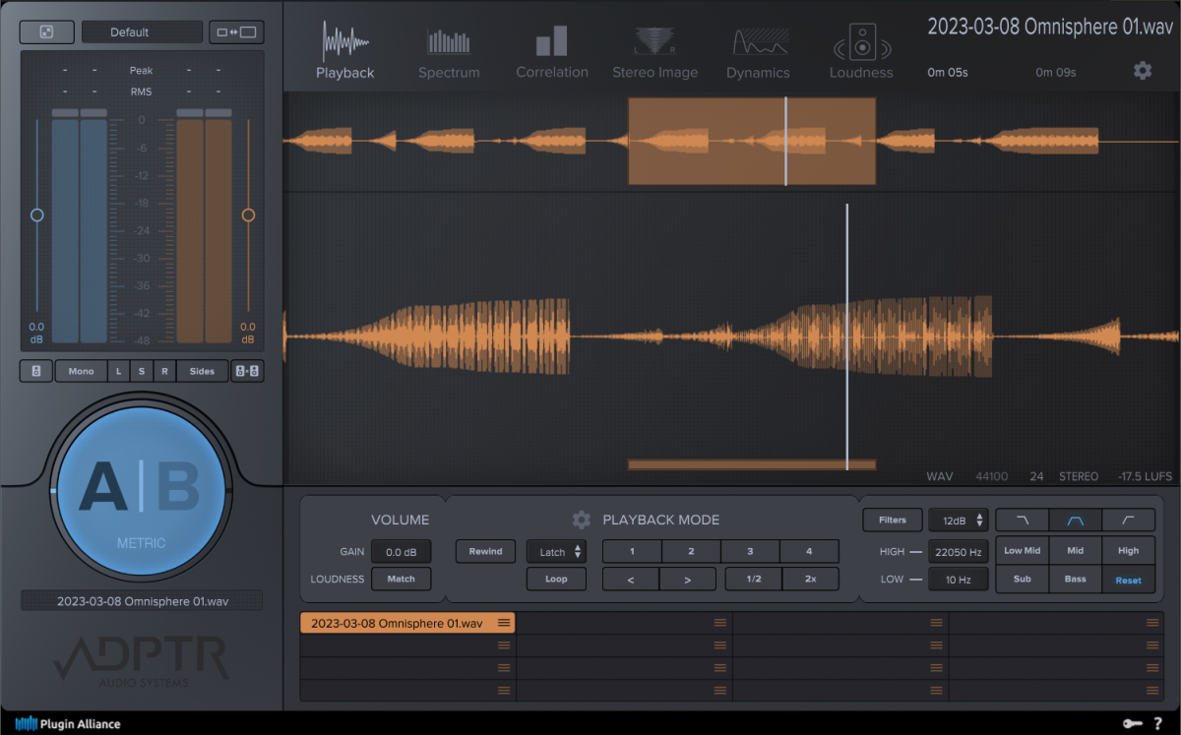The image size is (1181, 735).
Task: Open the 12dB filter slope dropdown
Action: coord(958,520)
